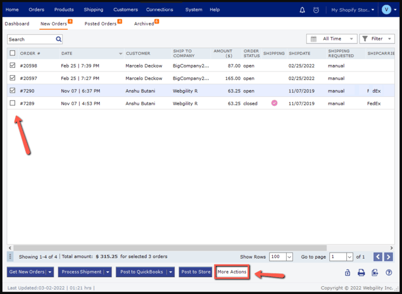Expand the Show Rows dropdown
402x294 pixels.
click(x=289, y=257)
